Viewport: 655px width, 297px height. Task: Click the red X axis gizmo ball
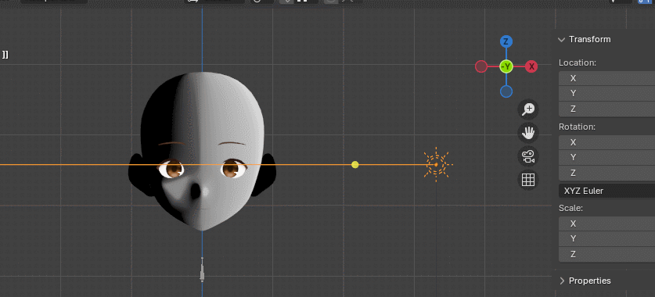pos(531,66)
